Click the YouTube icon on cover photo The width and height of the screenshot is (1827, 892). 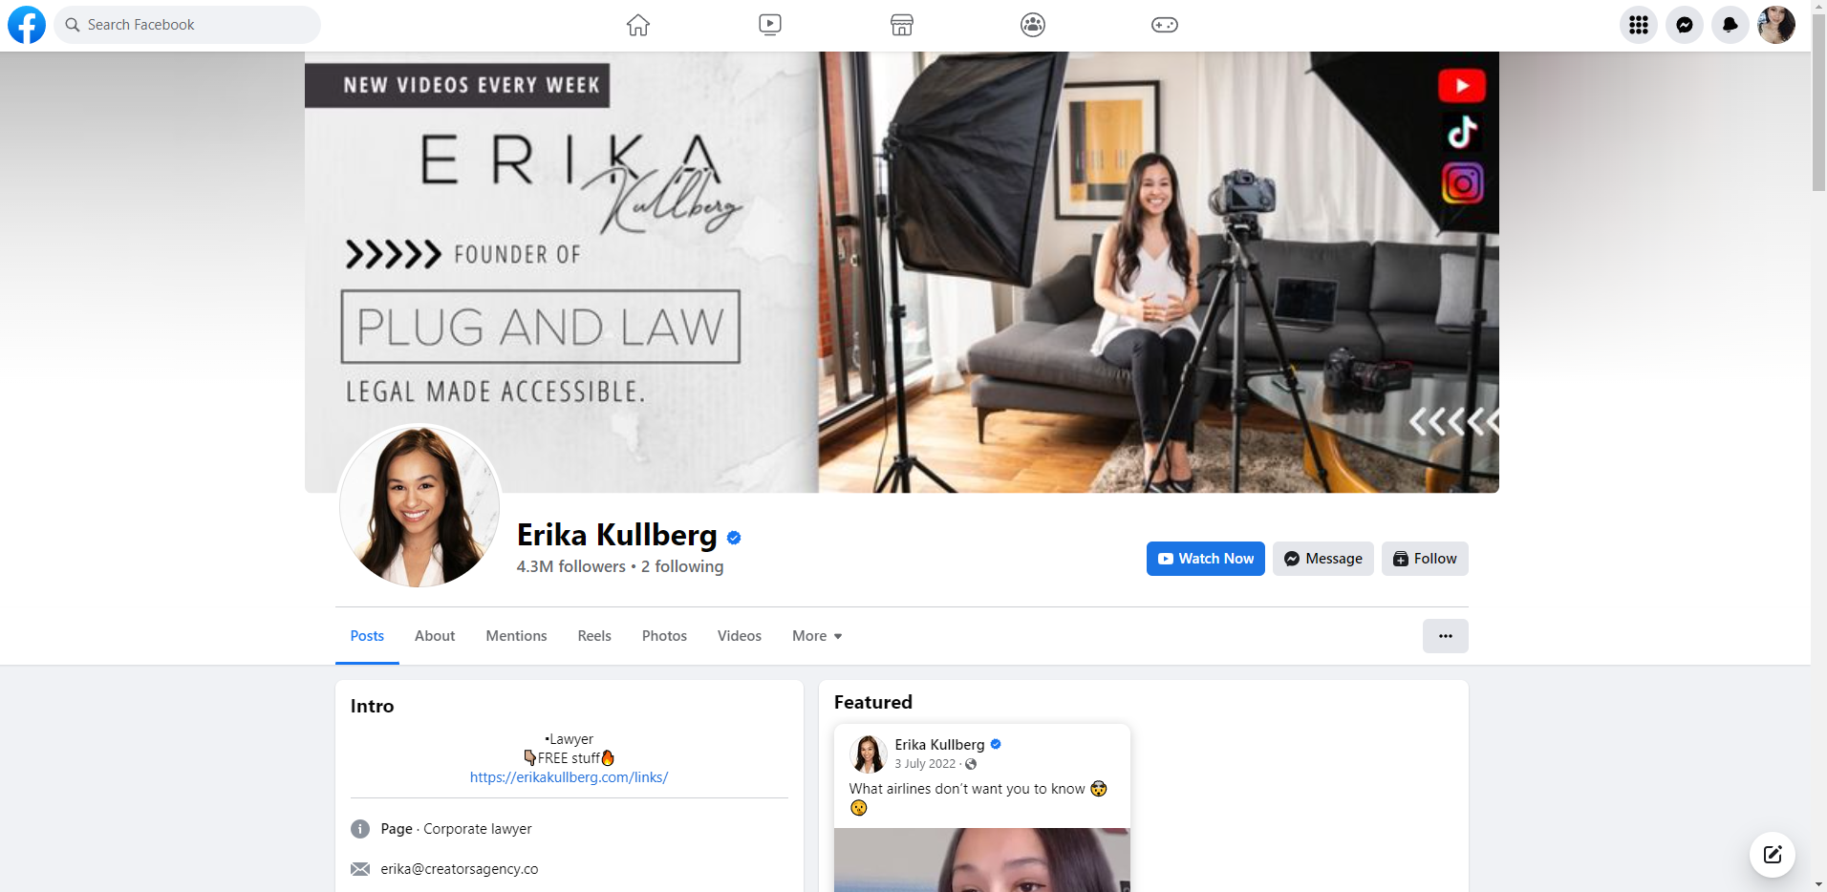coord(1462,86)
